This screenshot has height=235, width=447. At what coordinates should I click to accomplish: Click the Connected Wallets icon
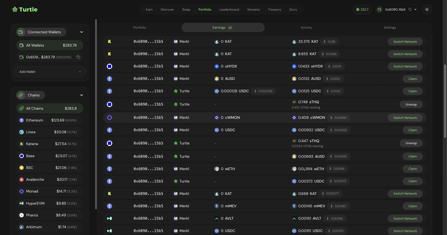[x=21, y=32]
